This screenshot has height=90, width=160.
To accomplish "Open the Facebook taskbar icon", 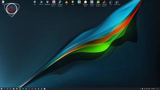I will (x=38, y=89).
